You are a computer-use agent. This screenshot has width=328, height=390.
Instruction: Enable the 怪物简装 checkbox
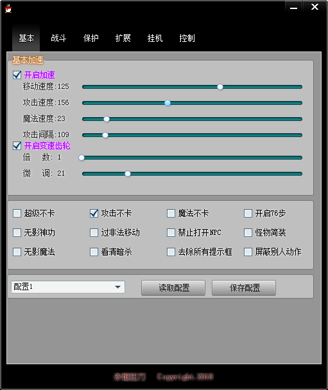(248, 232)
